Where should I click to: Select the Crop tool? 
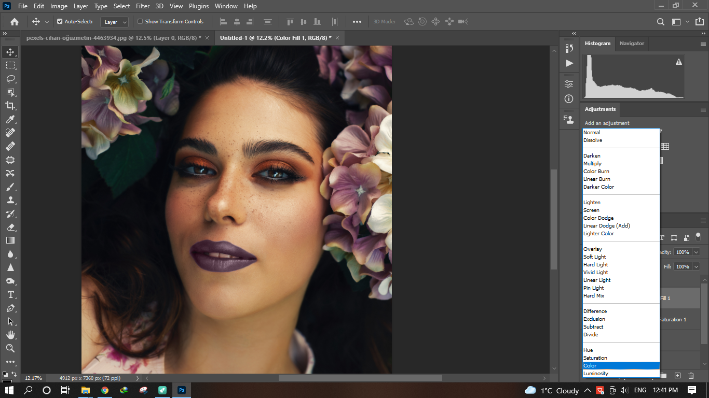coord(10,106)
